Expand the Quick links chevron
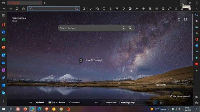 (171, 85)
